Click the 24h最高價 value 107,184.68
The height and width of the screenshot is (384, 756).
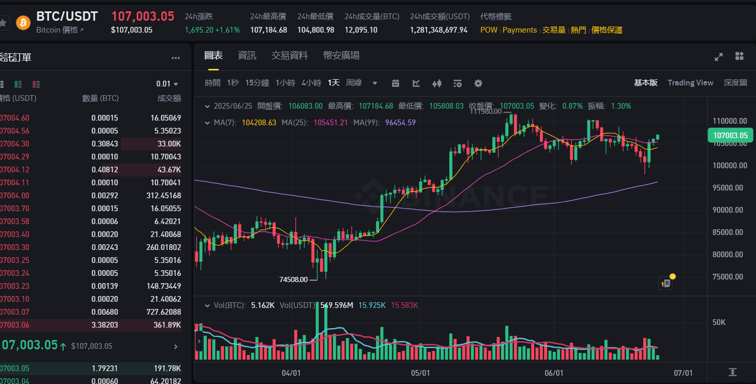tap(268, 30)
